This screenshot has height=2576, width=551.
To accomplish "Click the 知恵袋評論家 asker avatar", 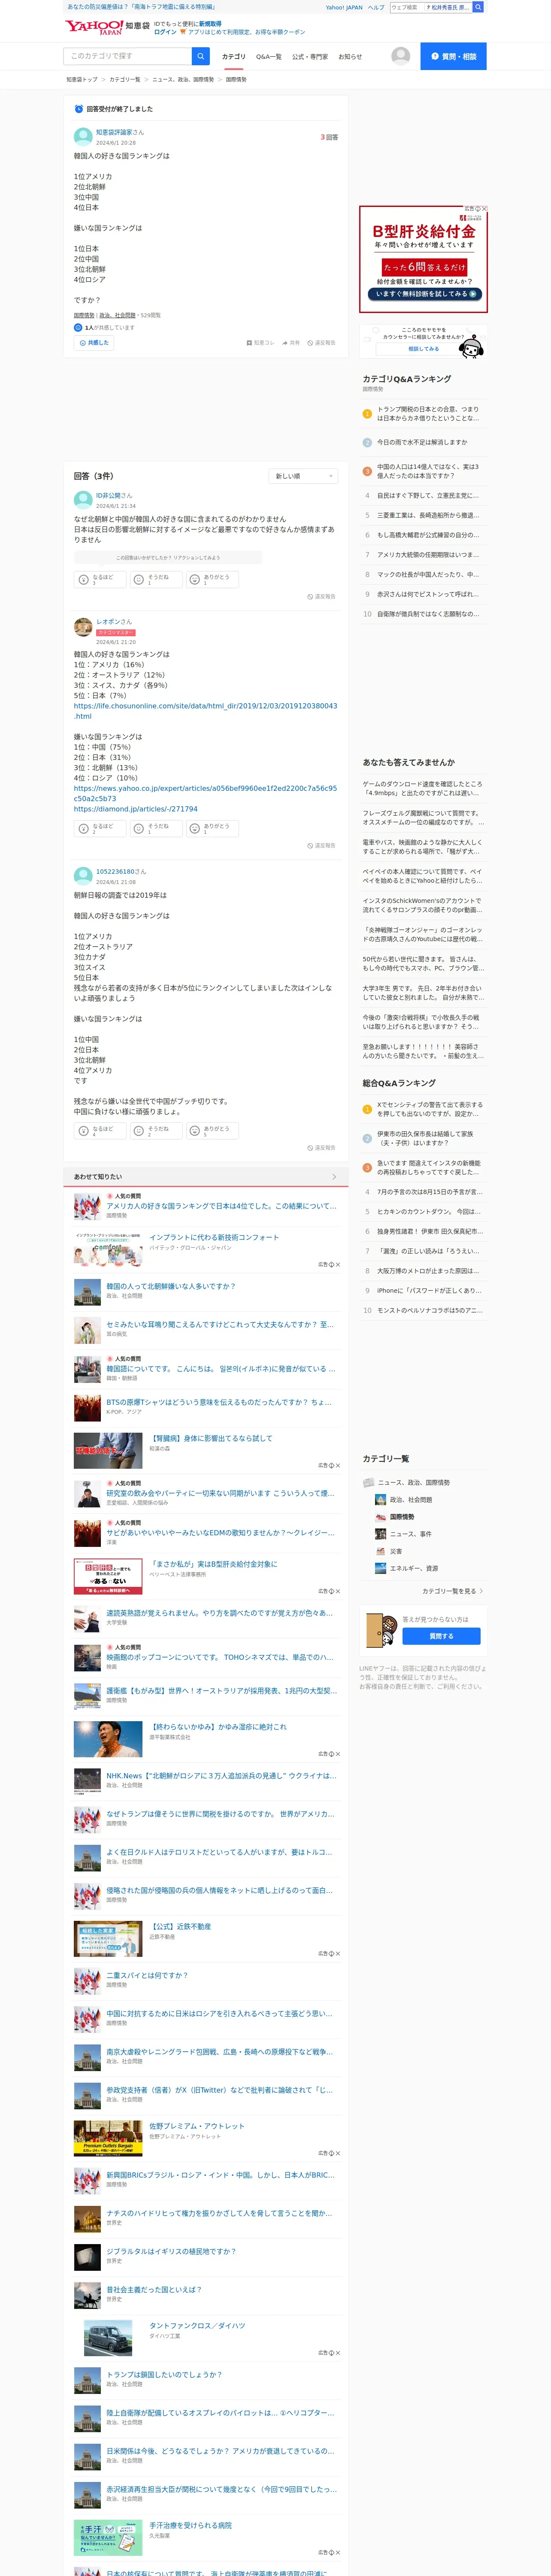I will coord(83,137).
